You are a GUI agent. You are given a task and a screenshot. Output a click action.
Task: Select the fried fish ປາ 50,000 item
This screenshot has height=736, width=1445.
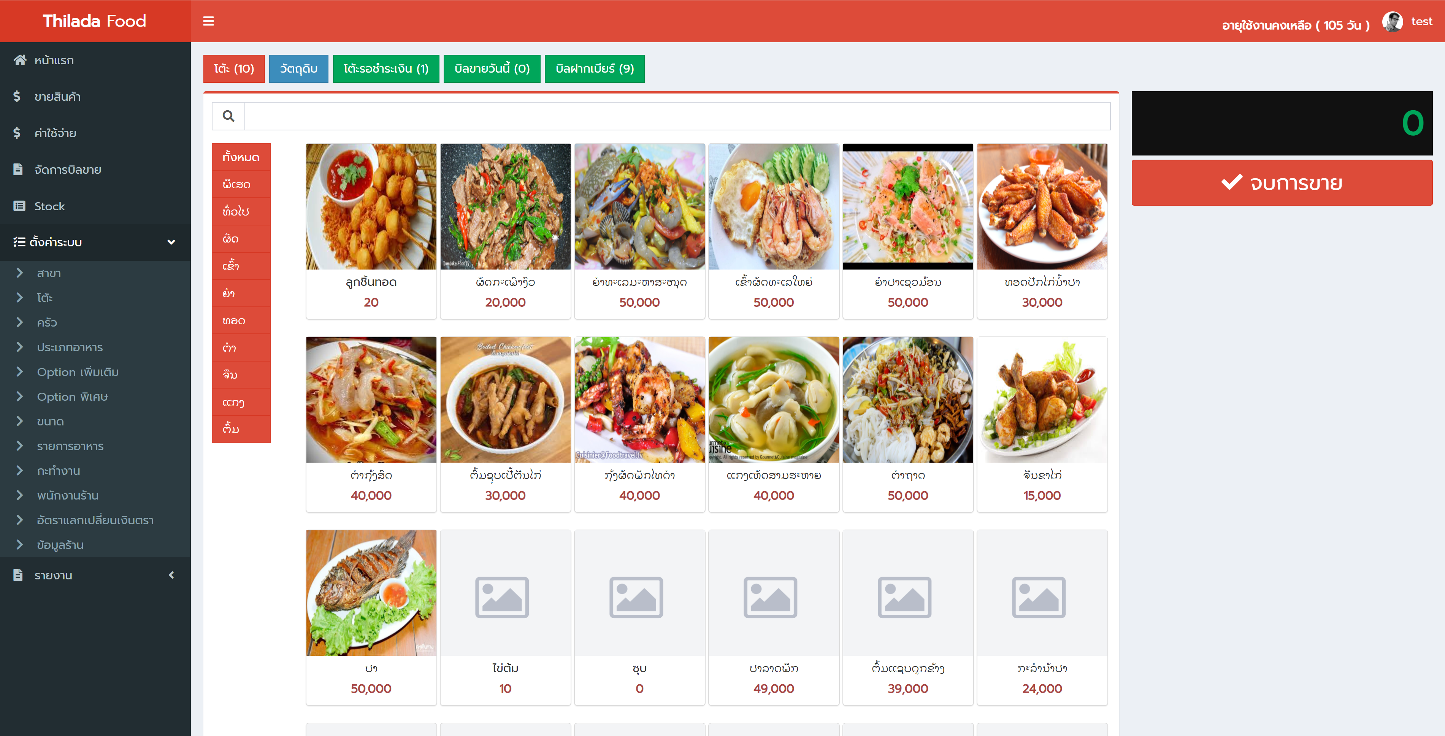point(371,617)
